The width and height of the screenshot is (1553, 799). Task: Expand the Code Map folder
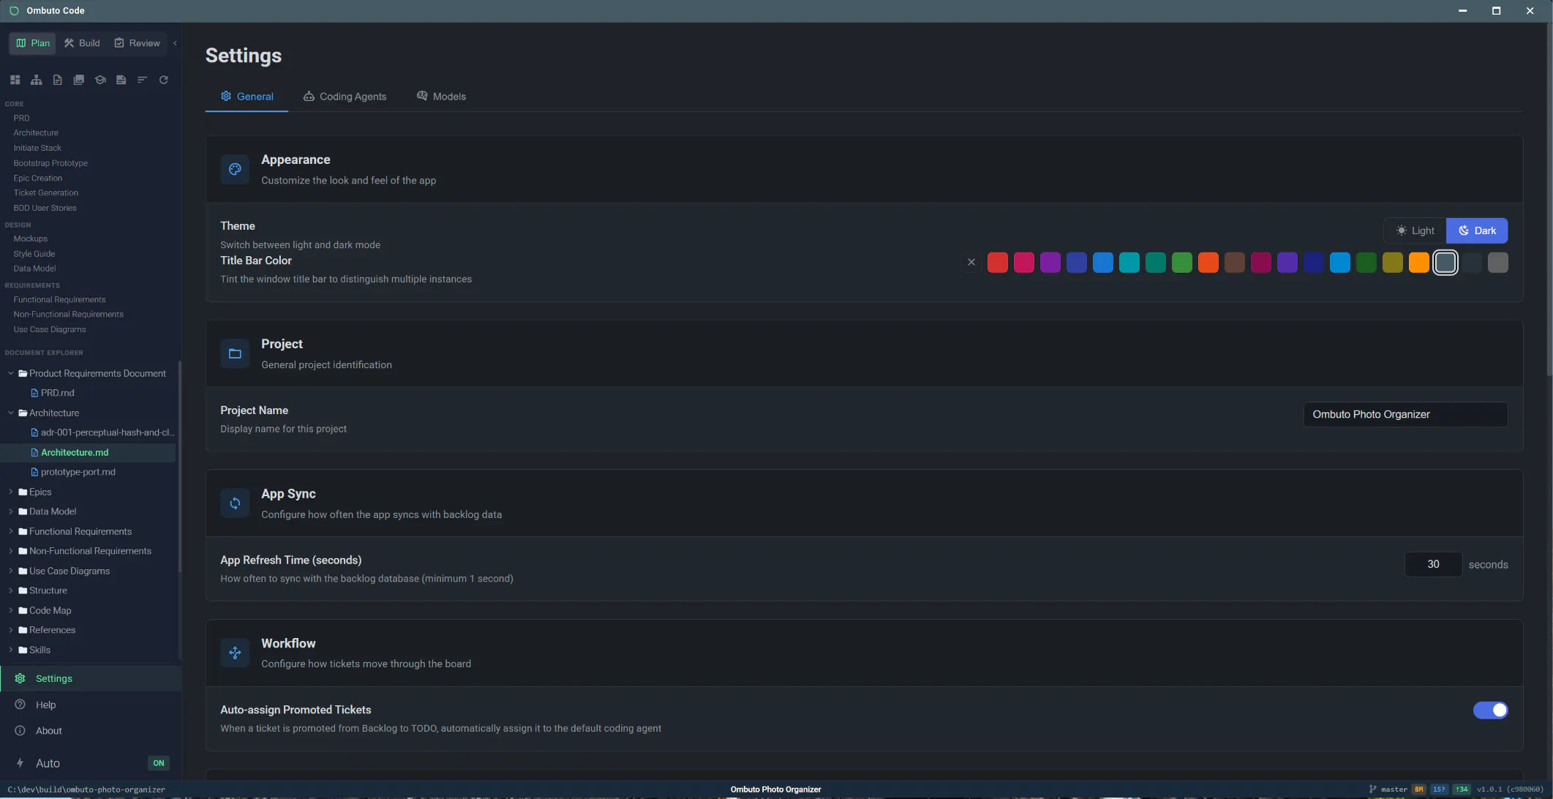11,610
